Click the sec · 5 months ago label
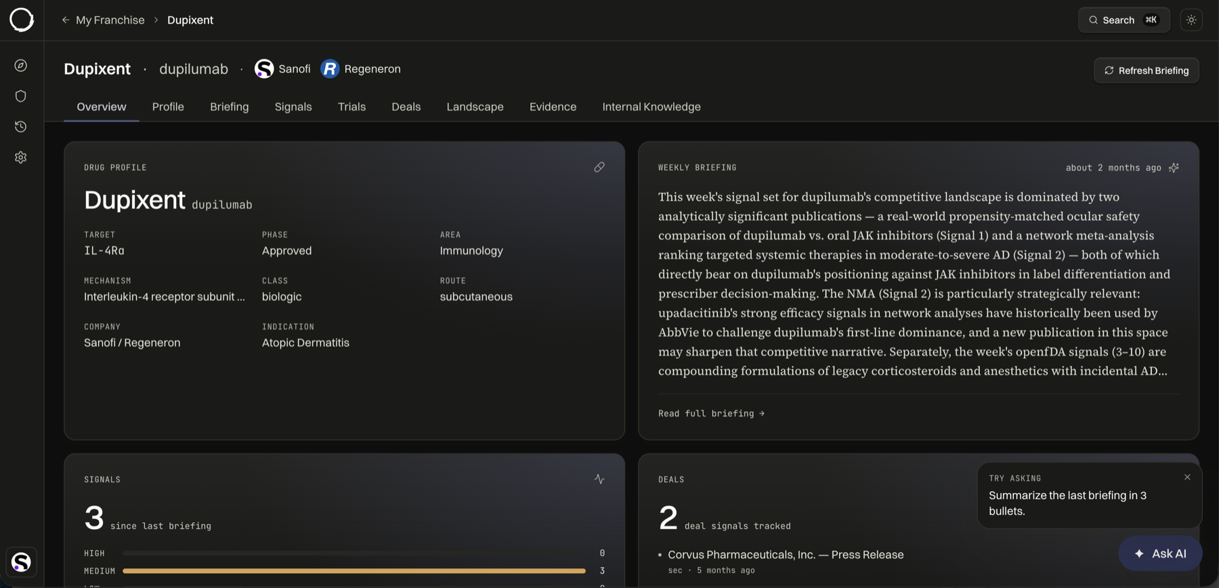The image size is (1219, 588). pos(711,570)
